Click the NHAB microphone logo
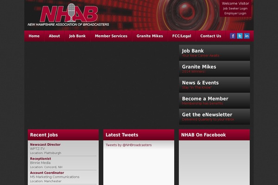278x185 pixels. click(x=69, y=13)
